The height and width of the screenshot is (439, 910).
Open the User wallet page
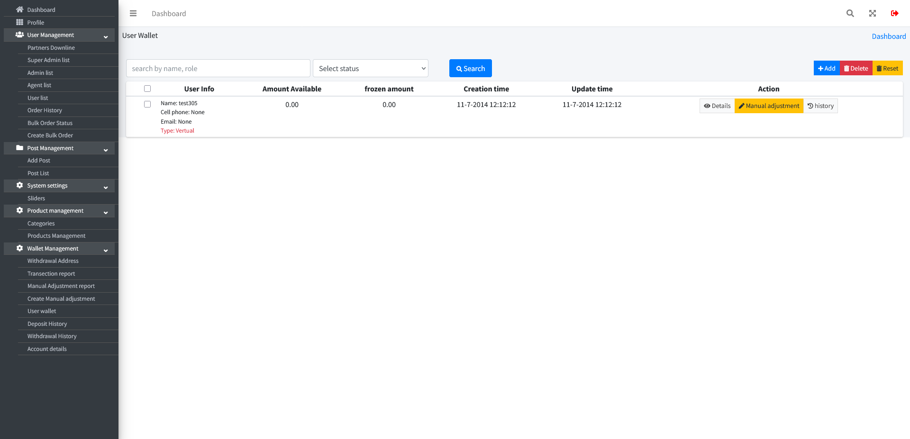coord(42,311)
